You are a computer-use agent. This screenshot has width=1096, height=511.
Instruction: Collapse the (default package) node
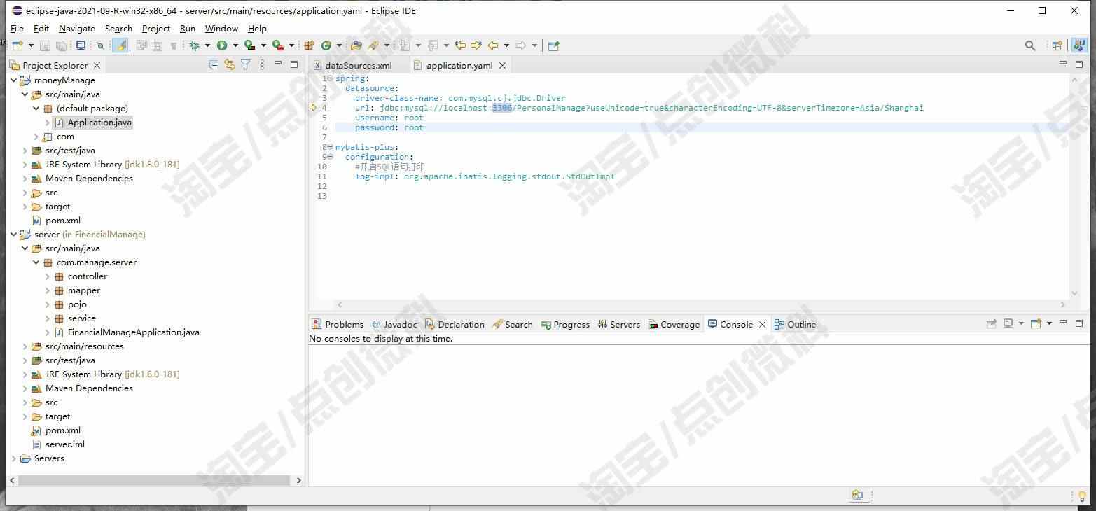(36, 108)
